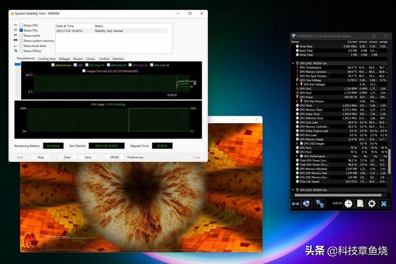Click the HWiNFO blue X close-sensors icon

pyautogui.click(x=384, y=203)
